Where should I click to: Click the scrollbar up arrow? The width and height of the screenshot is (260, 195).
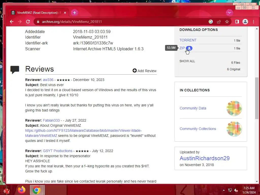[x=257, y=29]
